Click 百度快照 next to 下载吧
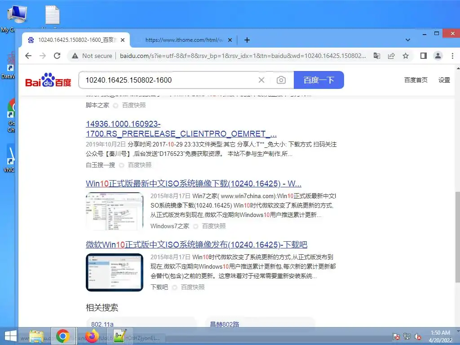The image size is (460, 345). pyautogui.click(x=193, y=287)
